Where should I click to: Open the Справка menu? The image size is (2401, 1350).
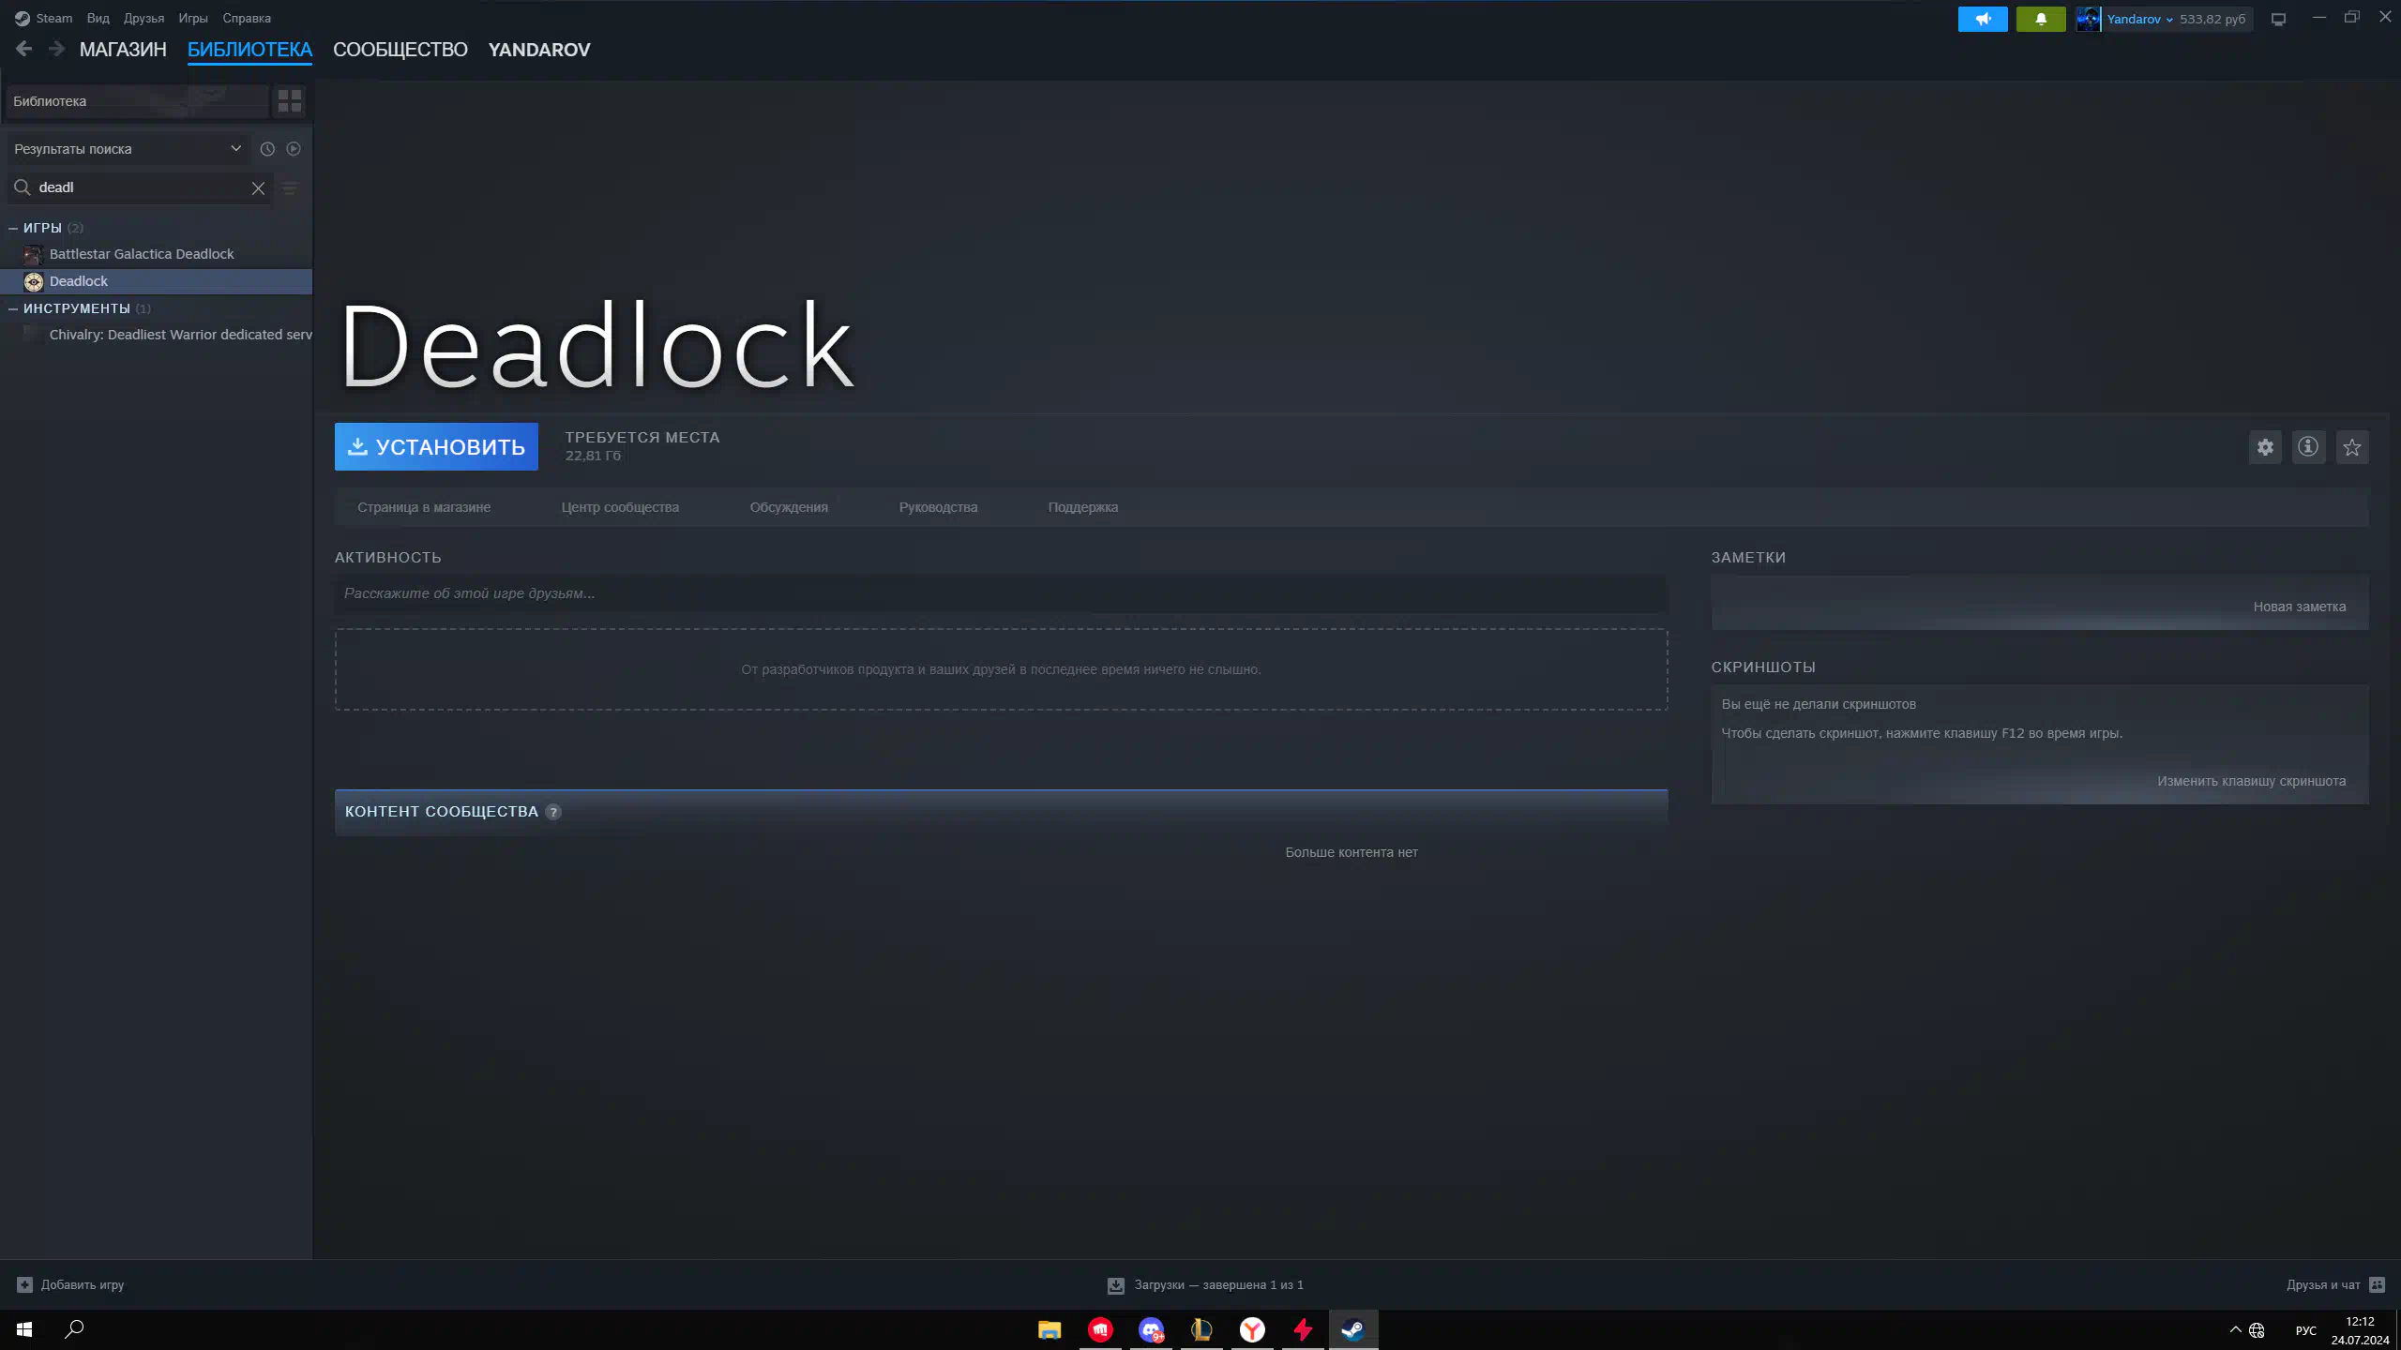point(247,18)
